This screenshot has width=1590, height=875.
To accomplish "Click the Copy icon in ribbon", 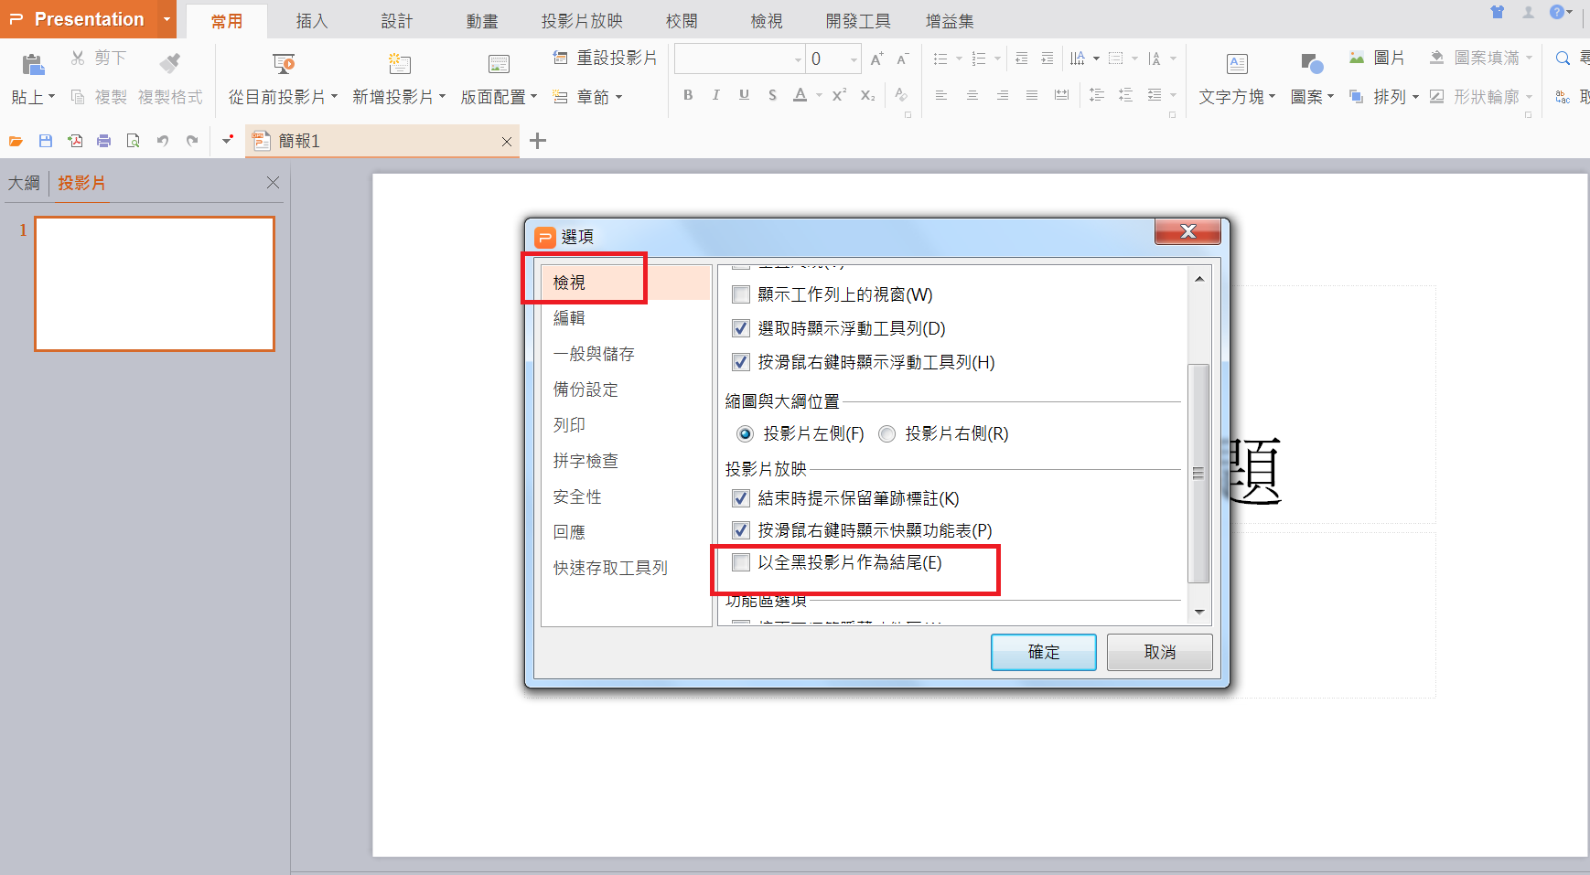I will (x=78, y=96).
